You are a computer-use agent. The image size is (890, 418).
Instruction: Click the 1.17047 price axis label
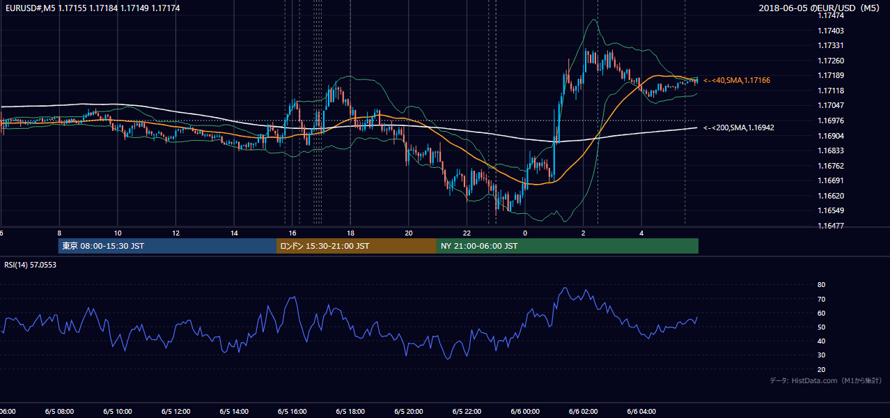pyautogui.click(x=831, y=105)
